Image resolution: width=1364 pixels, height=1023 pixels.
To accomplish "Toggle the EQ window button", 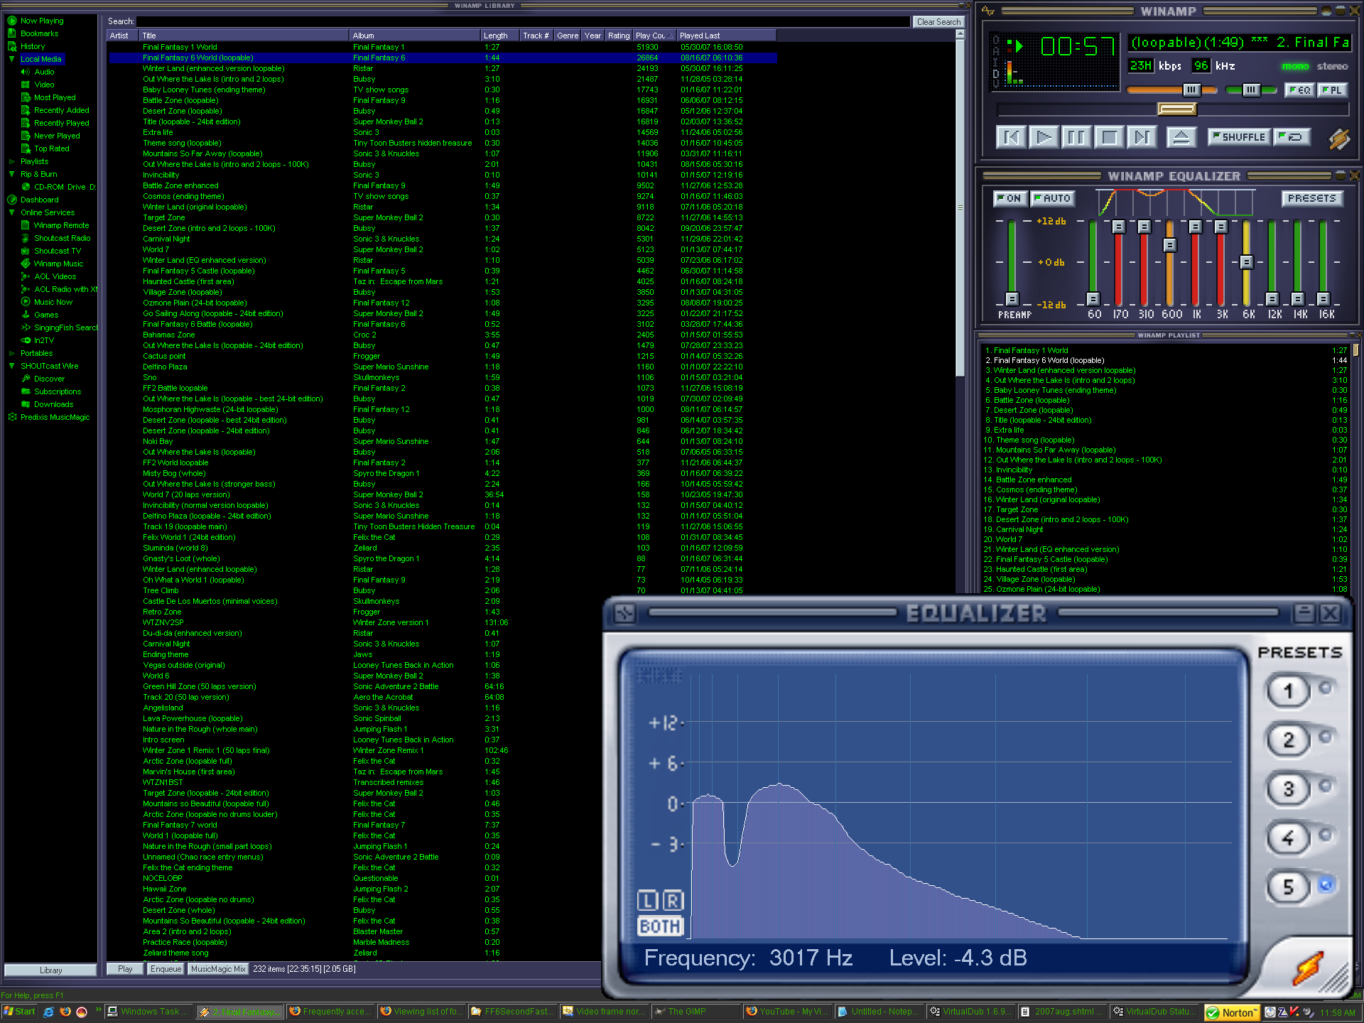I will pyautogui.click(x=1299, y=90).
